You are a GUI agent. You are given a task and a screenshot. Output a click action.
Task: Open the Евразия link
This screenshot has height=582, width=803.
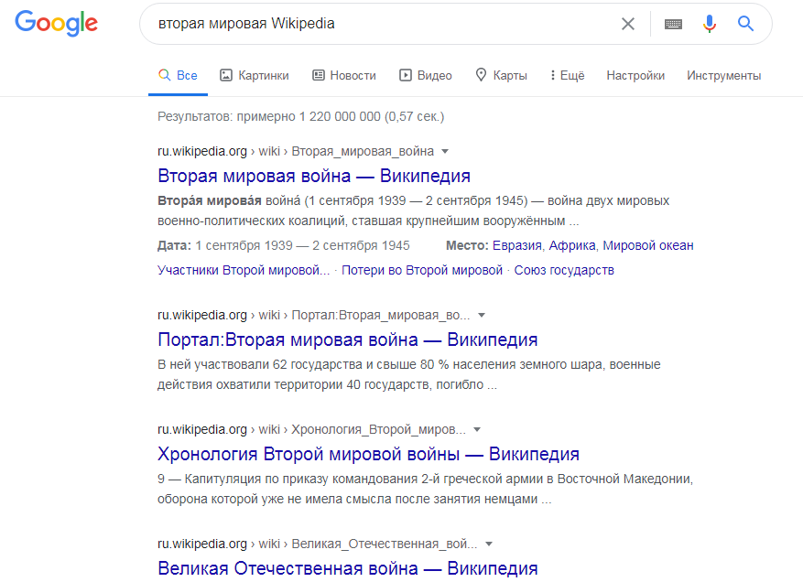tap(516, 245)
